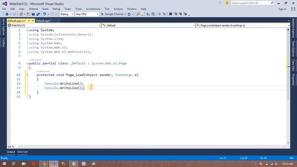Expand the Team Explorer side panel

click(x=293, y=48)
